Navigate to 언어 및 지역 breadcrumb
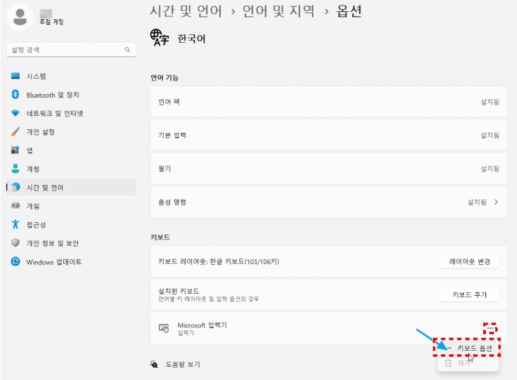Viewport: 517px width, 380px height. tap(277, 11)
